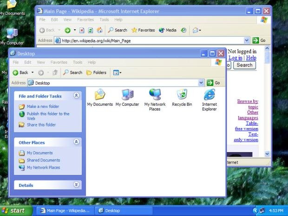Click the Wikipedia Search button
The width and height of the screenshot is (288, 216).
click(244, 65)
